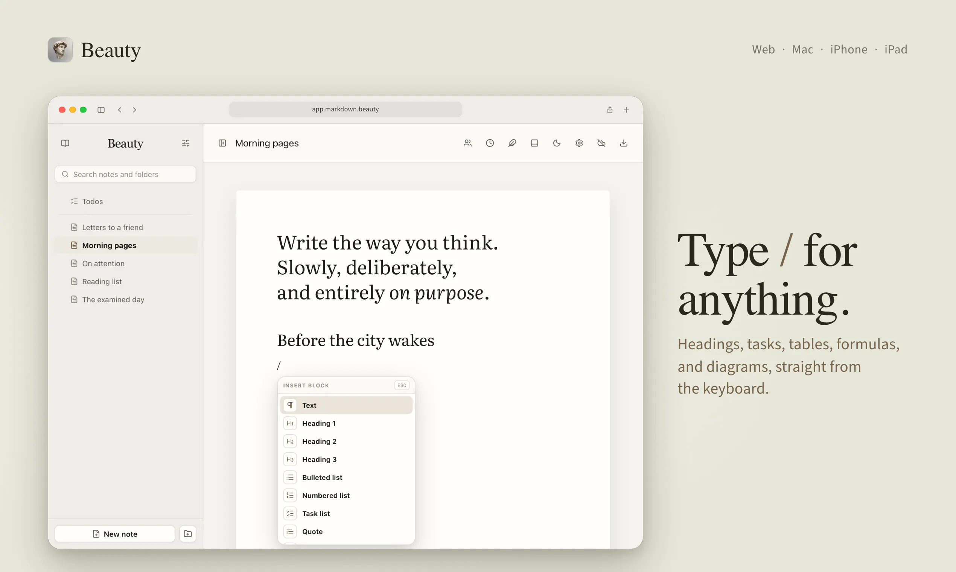Image resolution: width=956 pixels, height=572 pixels.
Task: Click the Mac platform link
Action: pyautogui.click(x=802, y=49)
